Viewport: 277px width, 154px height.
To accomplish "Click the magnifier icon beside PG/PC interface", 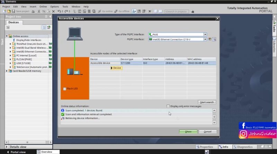I will (x=214, y=39).
